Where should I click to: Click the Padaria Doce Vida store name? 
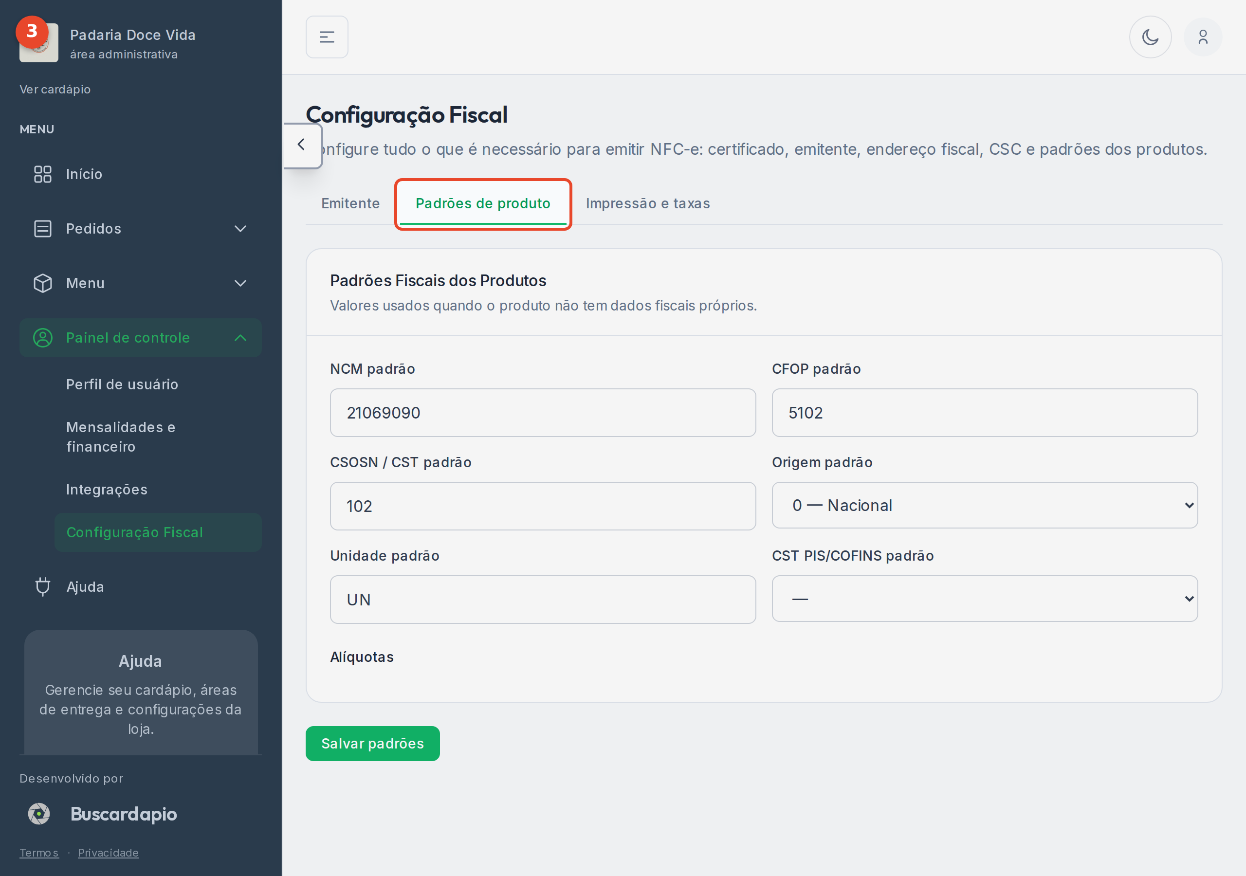point(133,35)
